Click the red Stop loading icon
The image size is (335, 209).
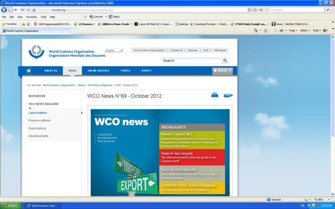tap(28, 10)
